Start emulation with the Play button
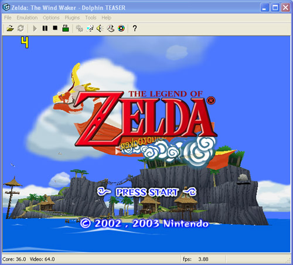Image resolution: width=293 pixels, height=265 pixels. (x=35, y=29)
